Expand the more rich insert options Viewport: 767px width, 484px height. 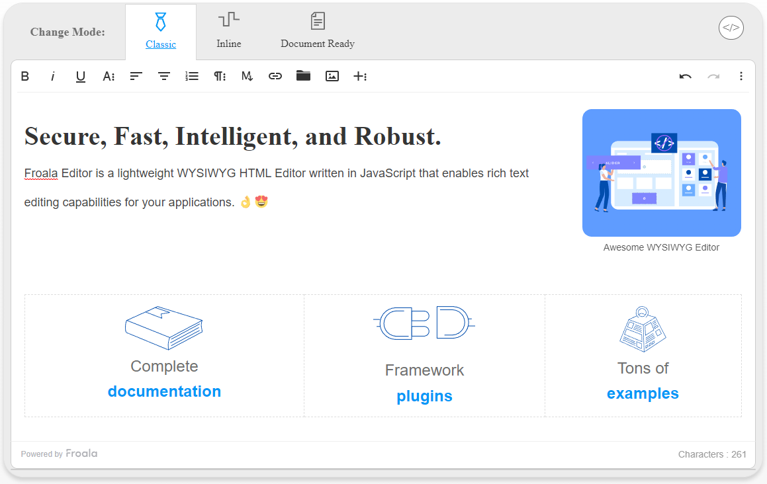360,76
